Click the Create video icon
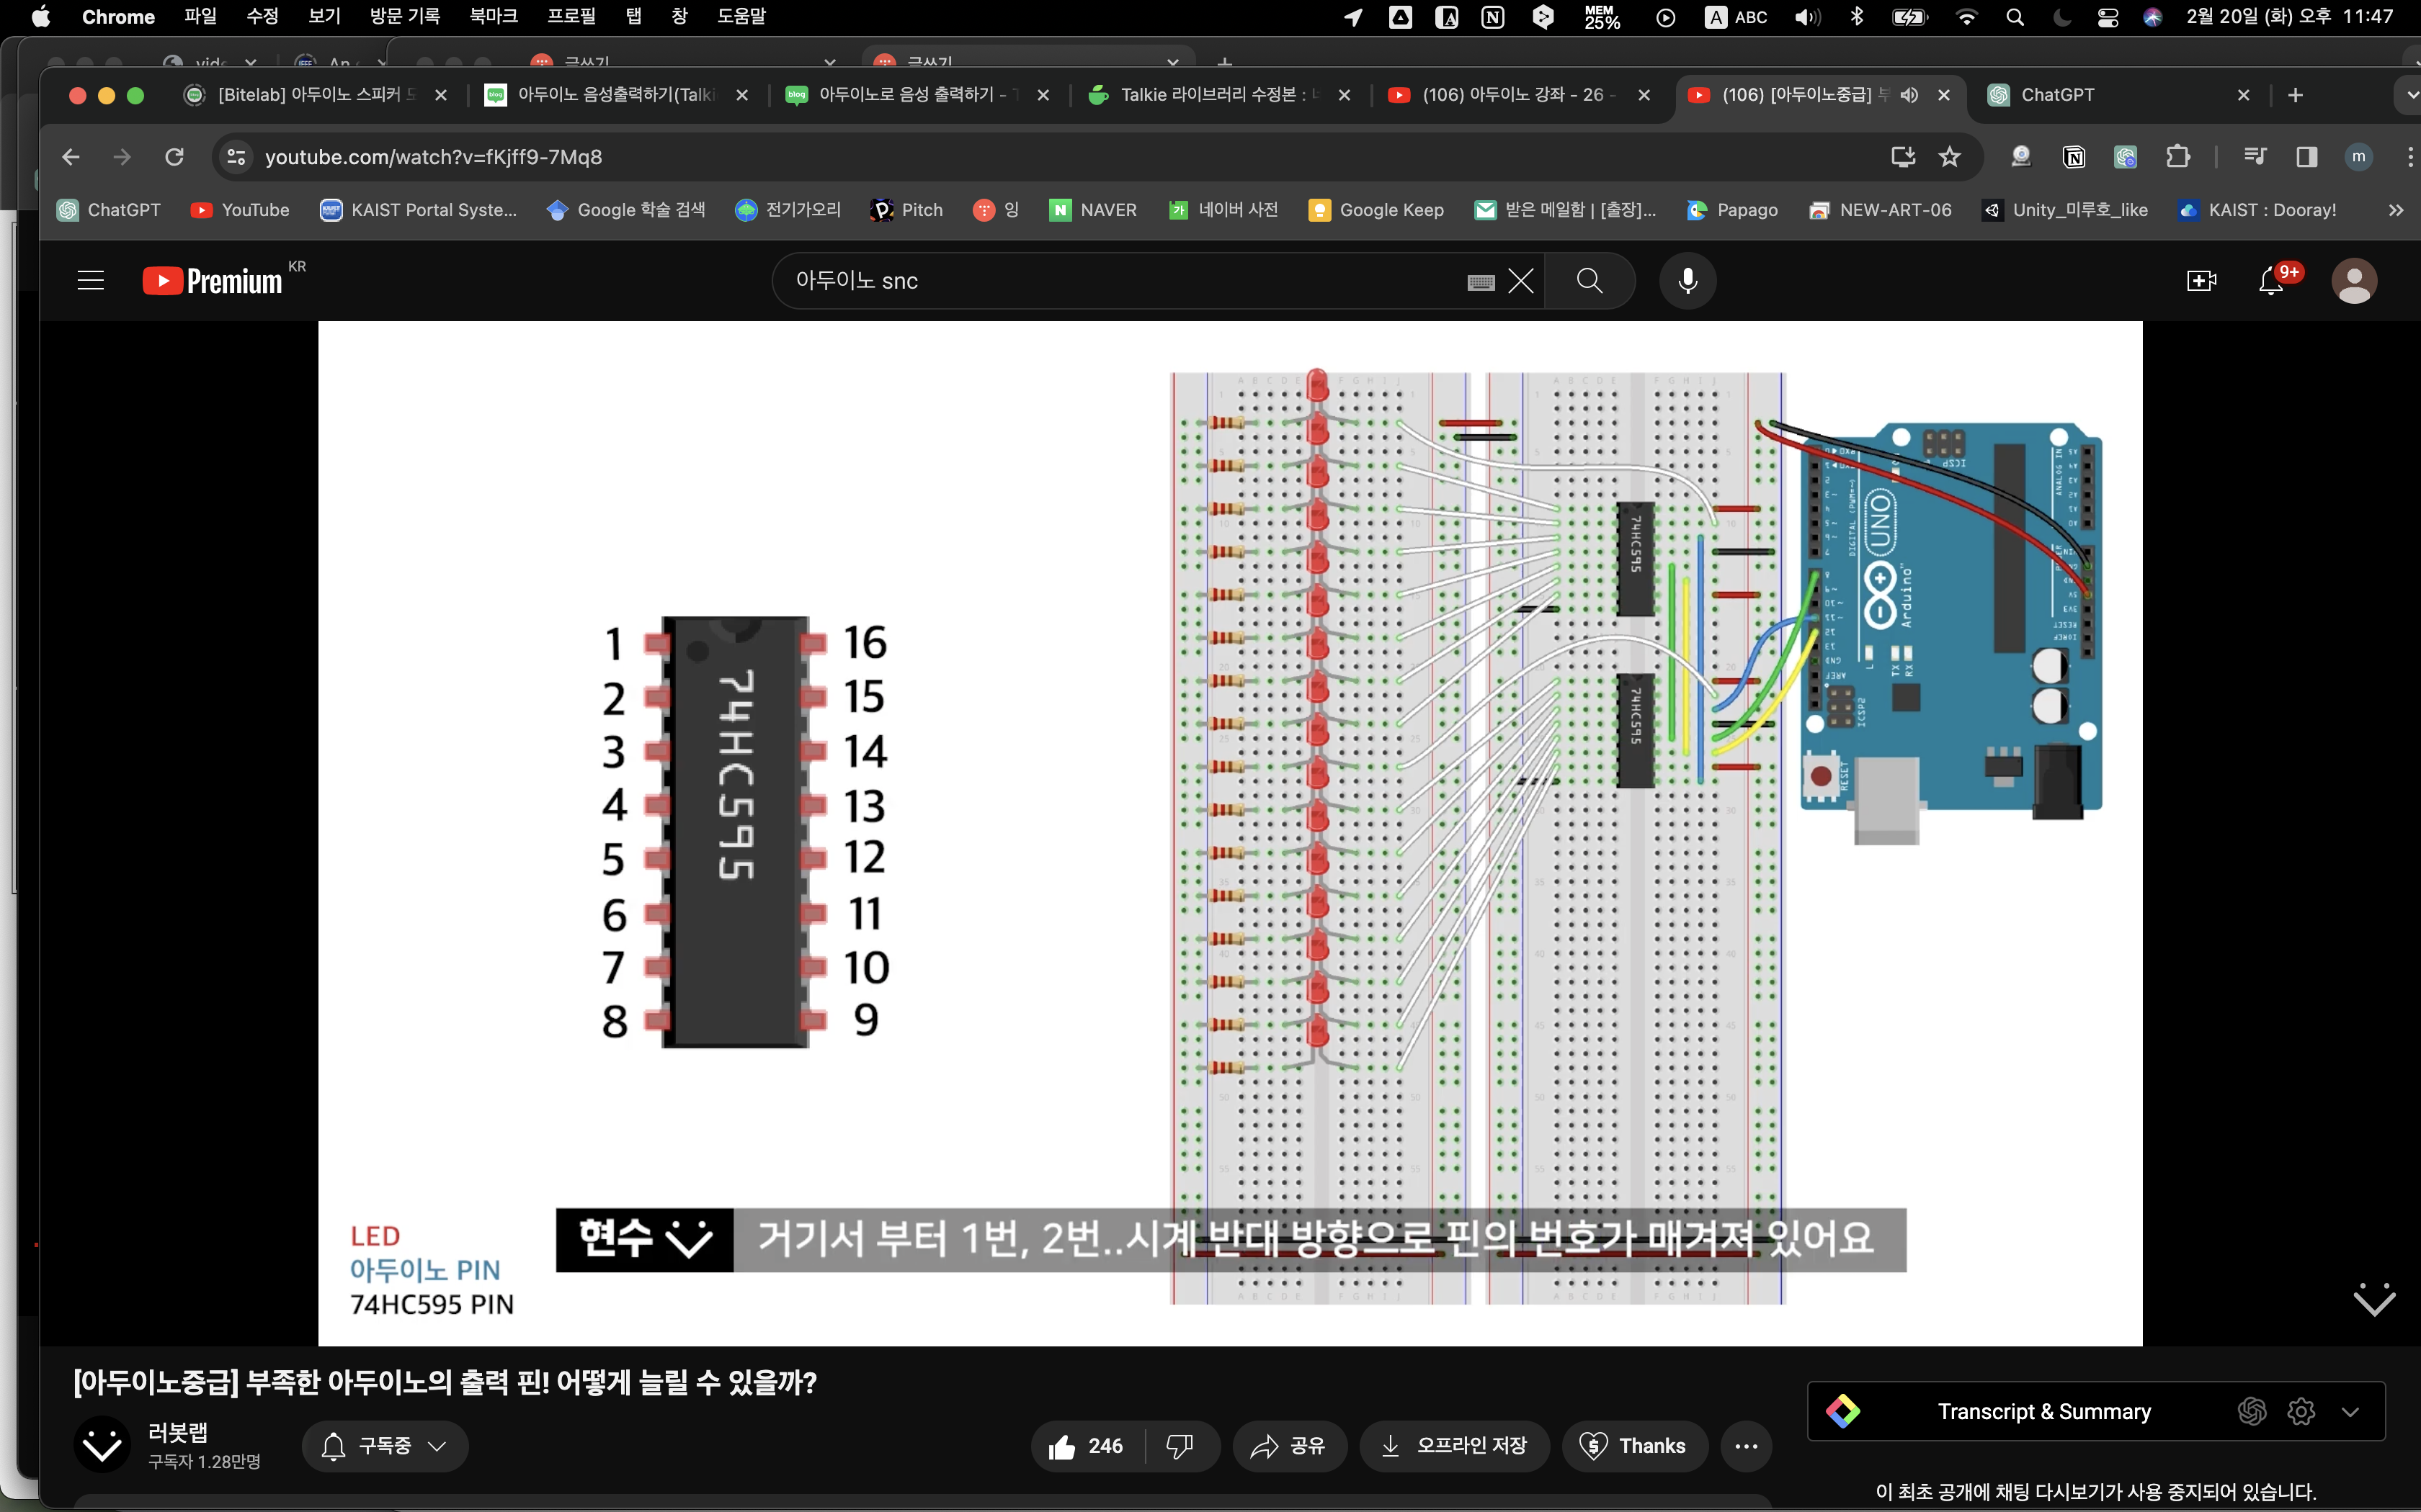The image size is (2421, 1512). pos(2201,281)
